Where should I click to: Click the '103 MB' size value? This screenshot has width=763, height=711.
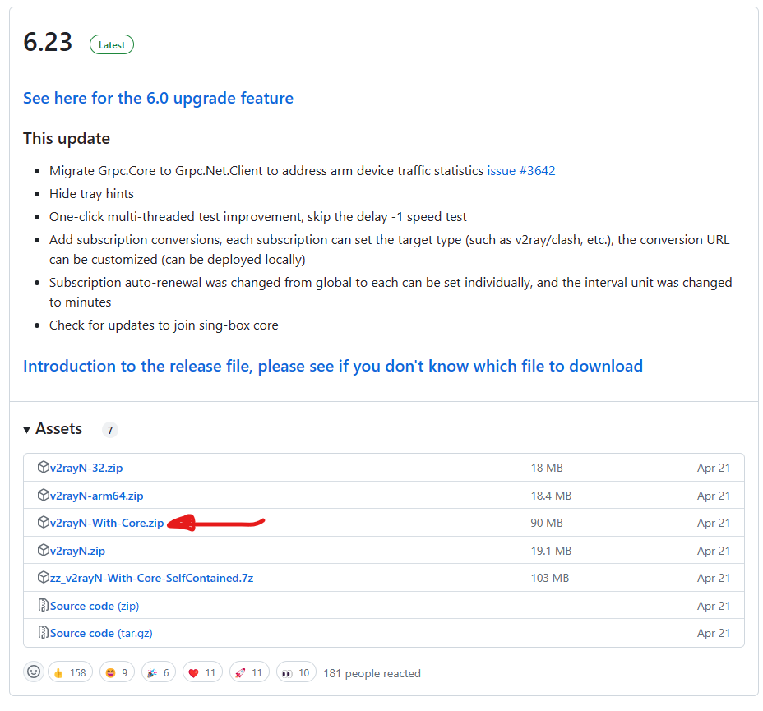click(550, 578)
